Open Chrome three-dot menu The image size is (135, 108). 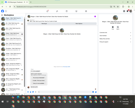133,6
